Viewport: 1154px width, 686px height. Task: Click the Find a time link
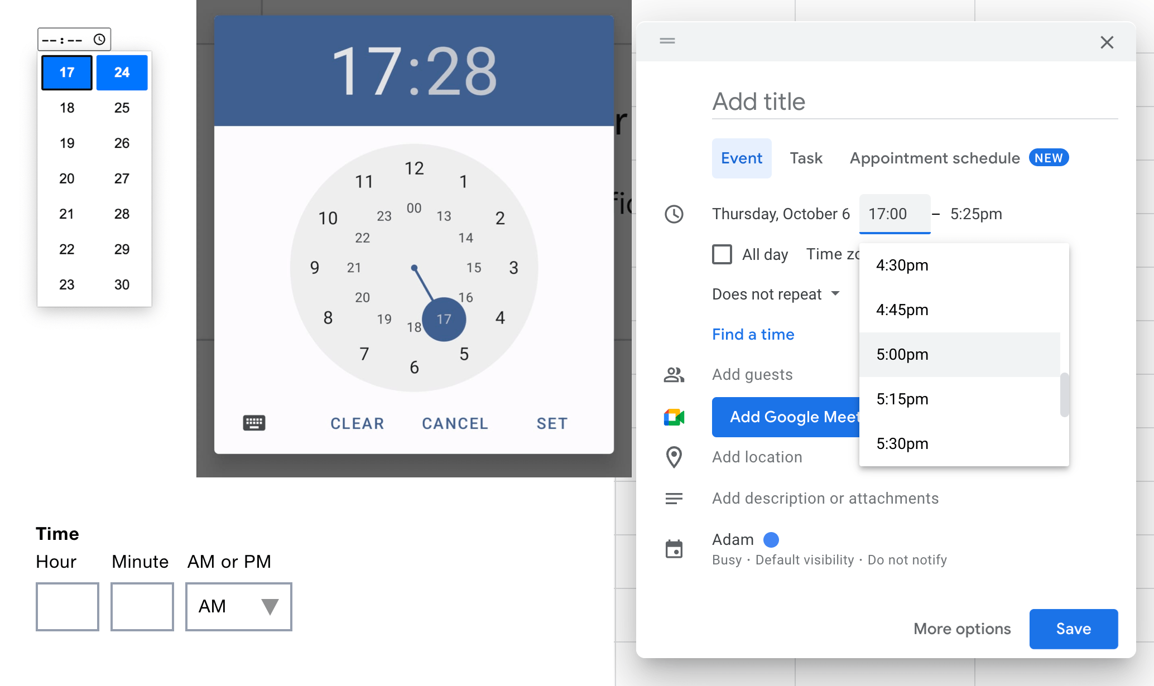pyautogui.click(x=753, y=334)
